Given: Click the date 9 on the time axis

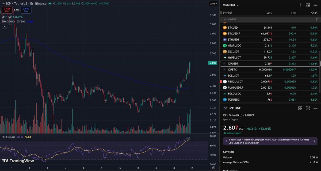Looking at the screenshot, I should (101, 168).
